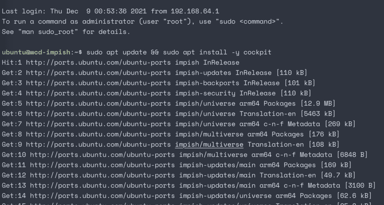Click the Get:12 impish-updates/main Translation-en URL
This screenshot has width=384, height=205.
pos(102,175)
